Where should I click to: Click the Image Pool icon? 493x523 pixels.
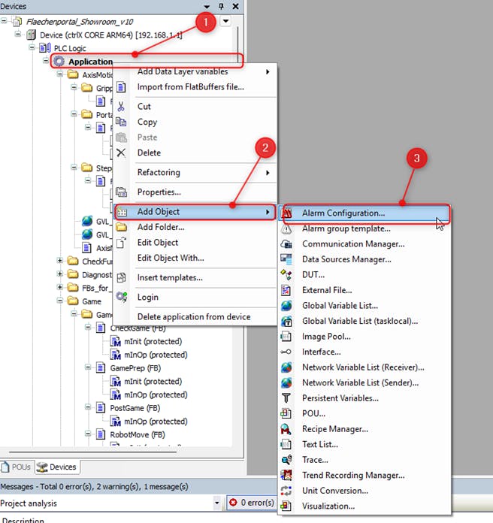pyautogui.click(x=286, y=337)
